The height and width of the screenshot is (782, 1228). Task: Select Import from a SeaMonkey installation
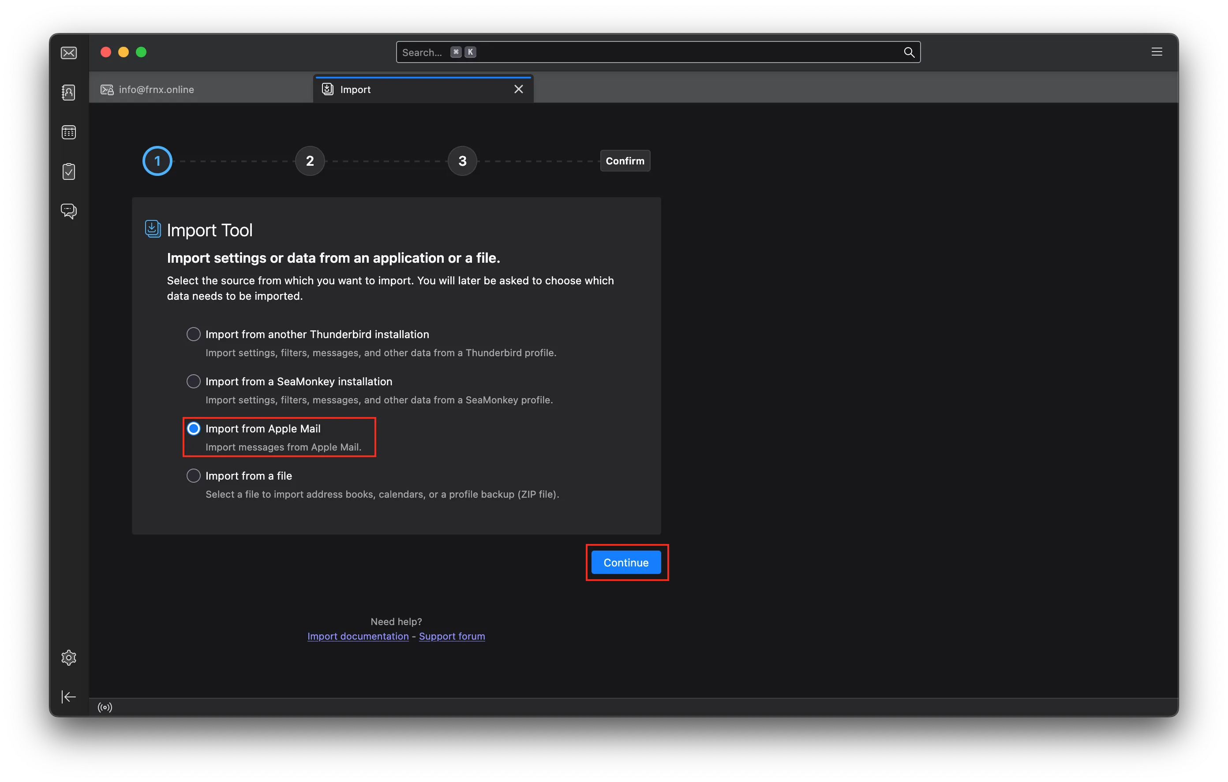click(193, 381)
